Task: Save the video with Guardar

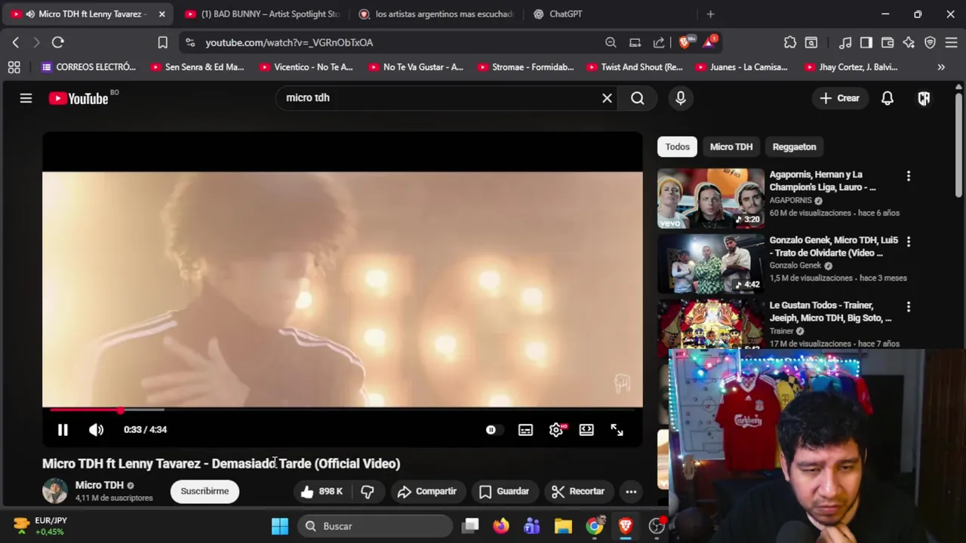Action: tap(504, 492)
